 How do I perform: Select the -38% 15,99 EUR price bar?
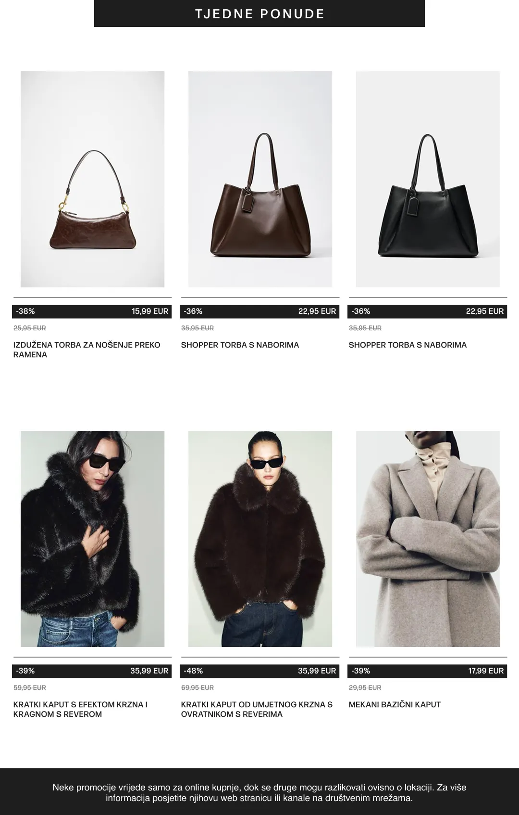pyautogui.click(x=92, y=311)
